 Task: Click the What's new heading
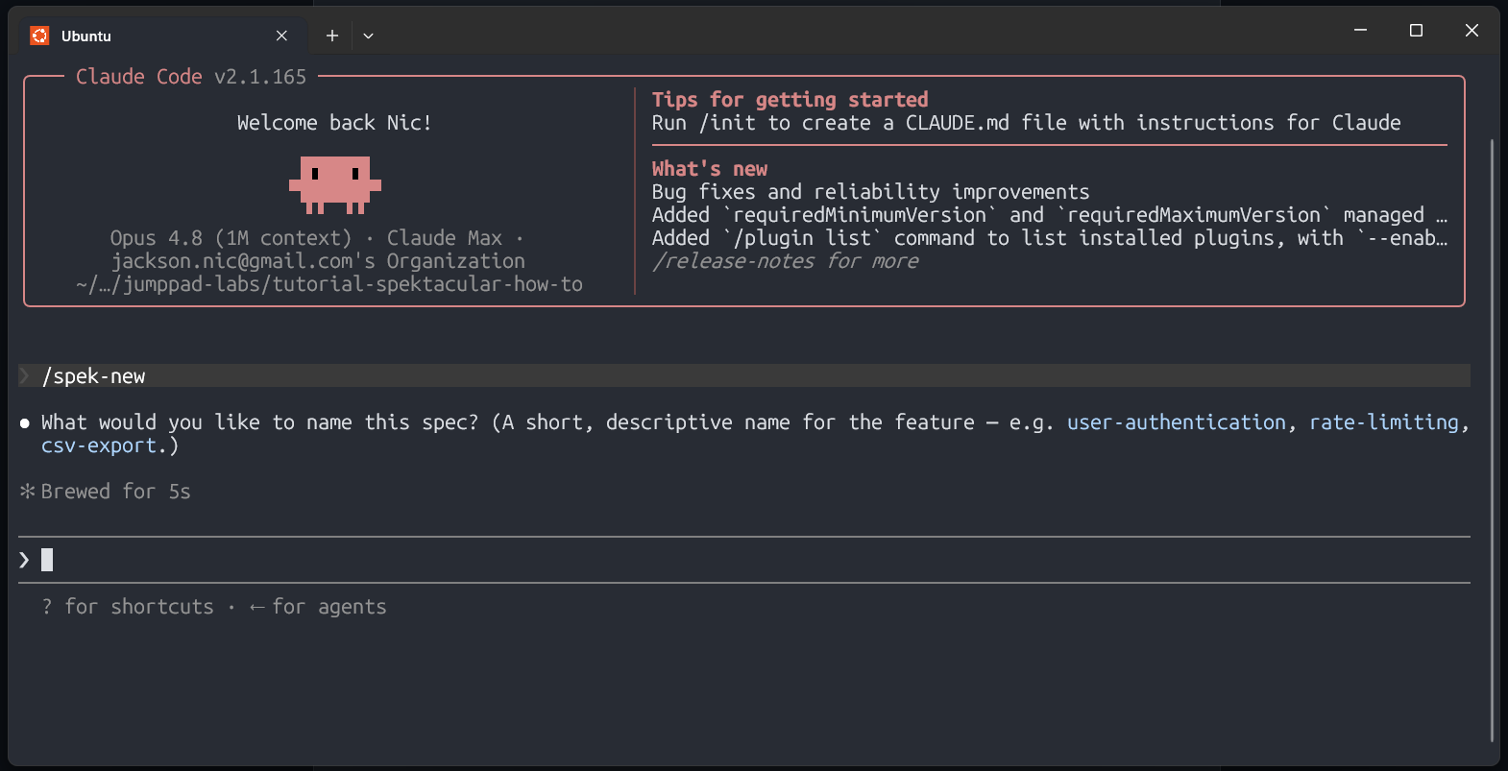tap(710, 169)
